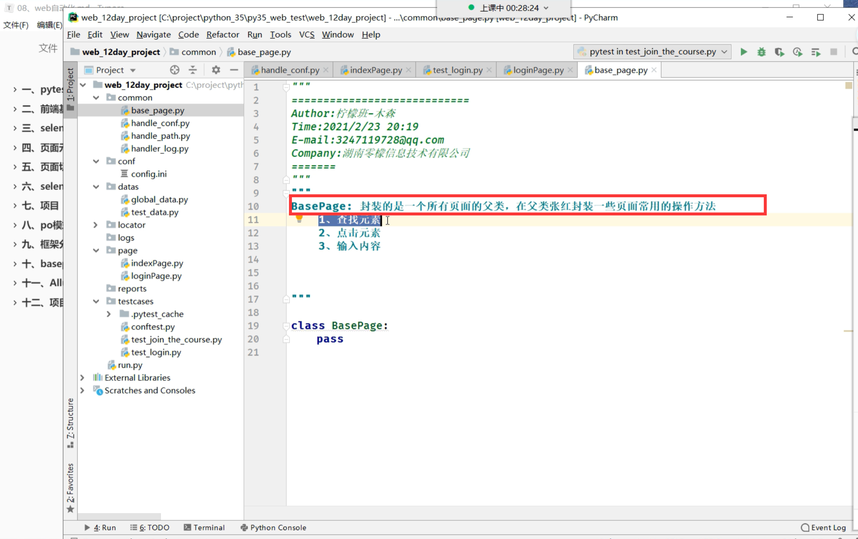Click locate/scroll-from-source target icon
The width and height of the screenshot is (858, 539).
pos(174,70)
